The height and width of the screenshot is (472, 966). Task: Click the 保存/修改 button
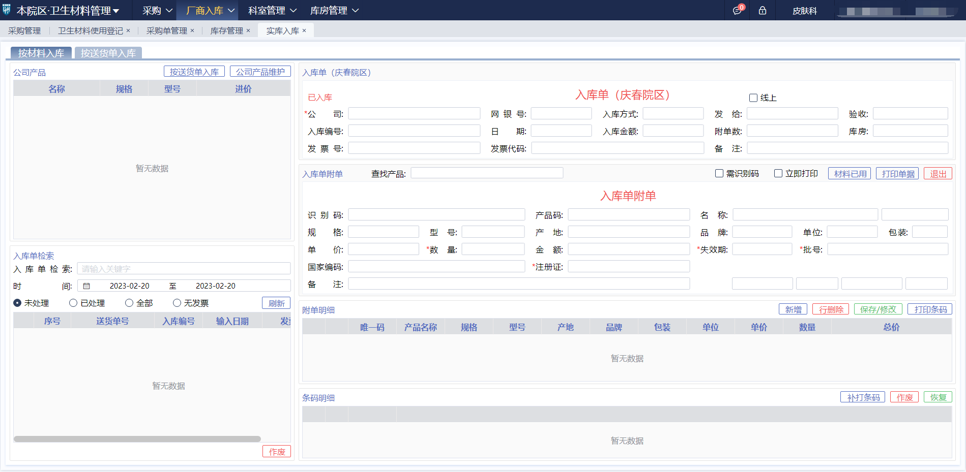point(879,309)
